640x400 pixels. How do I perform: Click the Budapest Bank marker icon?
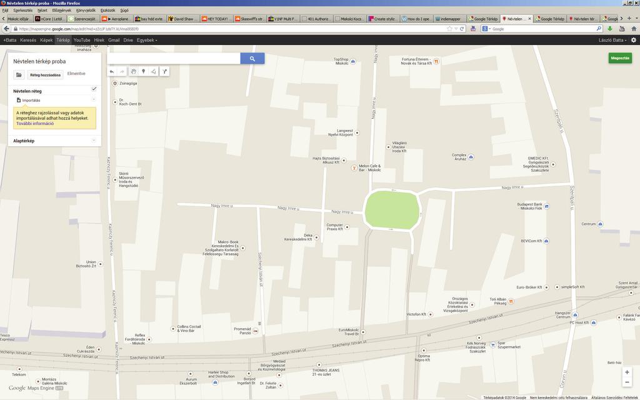click(x=546, y=206)
